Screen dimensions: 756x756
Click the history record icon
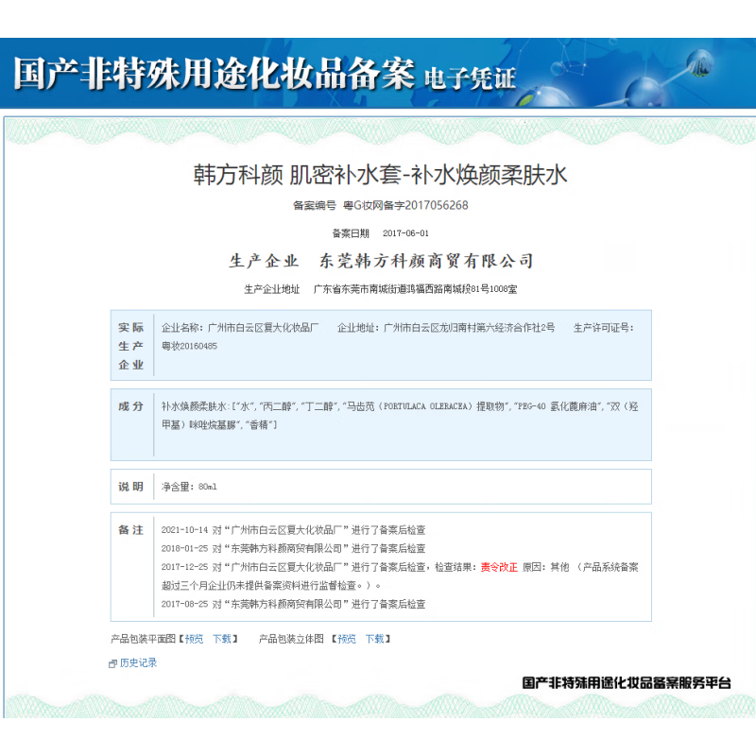coord(112,664)
